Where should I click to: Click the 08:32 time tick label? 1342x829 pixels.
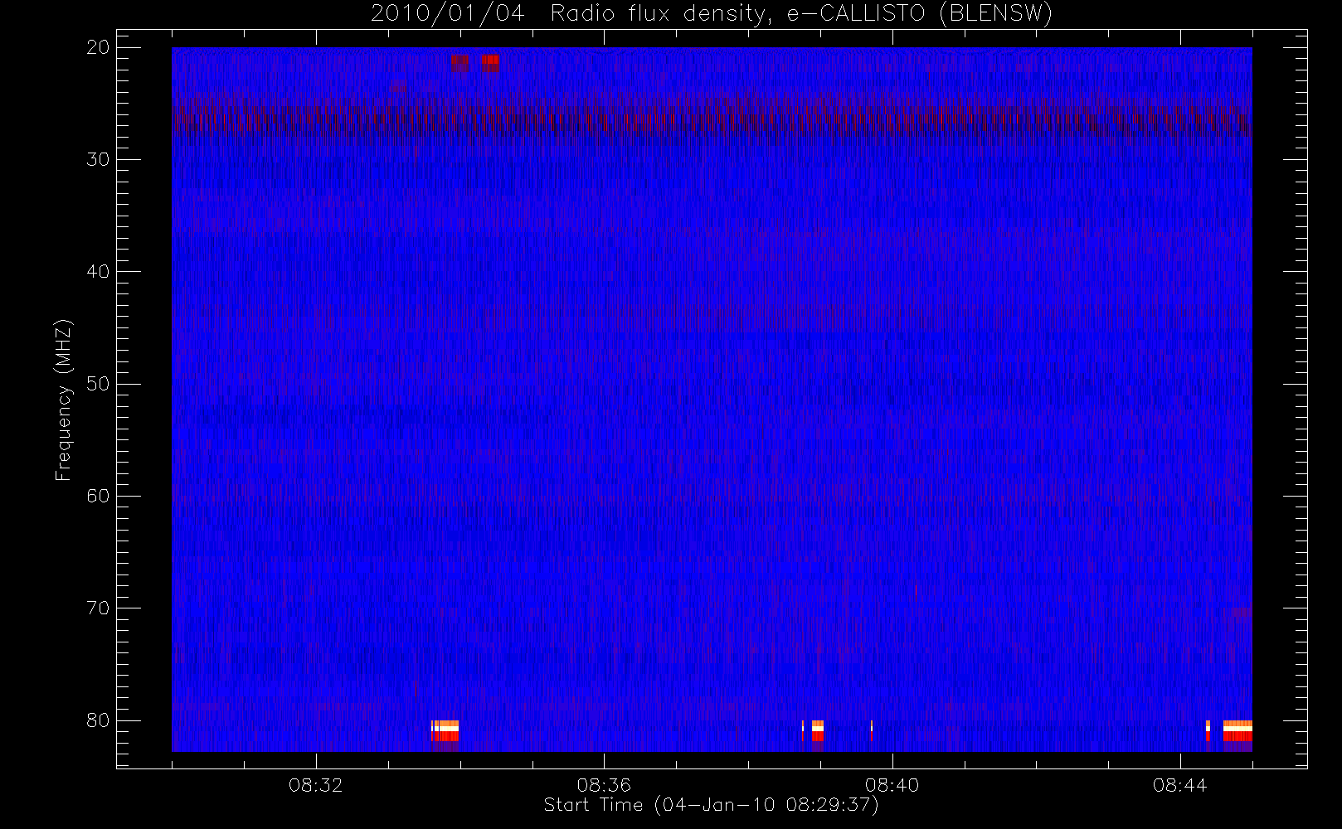[316, 785]
